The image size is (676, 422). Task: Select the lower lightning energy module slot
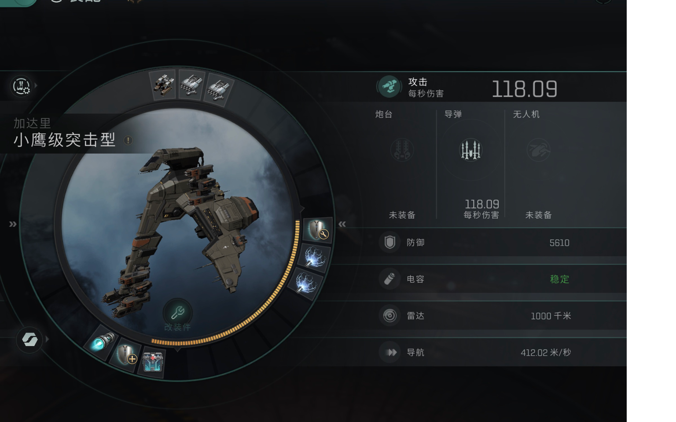[x=305, y=283]
